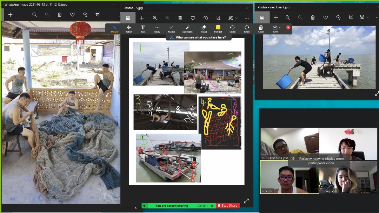Activate the Spotlight tool
Image resolution: width=379 pixels, height=213 pixels.
(187, 29)
